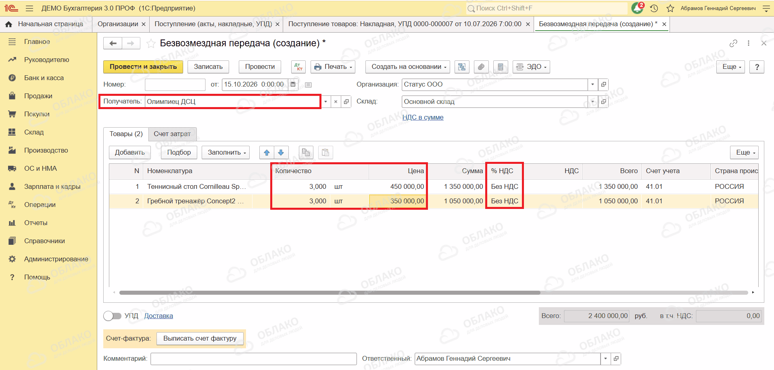Open НДС в сумме link
This screenshot has height=370, width=774.
[423, 117]
